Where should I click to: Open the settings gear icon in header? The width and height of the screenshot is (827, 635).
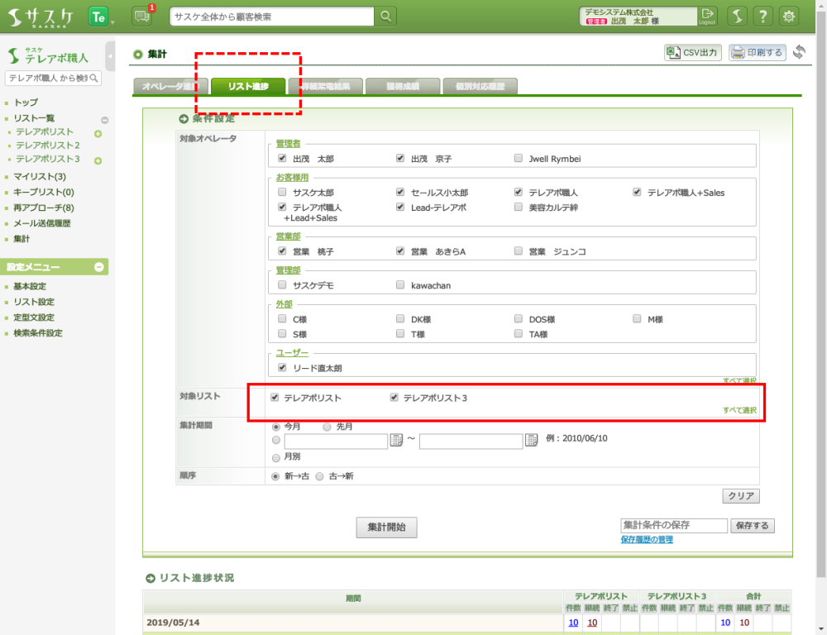[x=790, y=17]
